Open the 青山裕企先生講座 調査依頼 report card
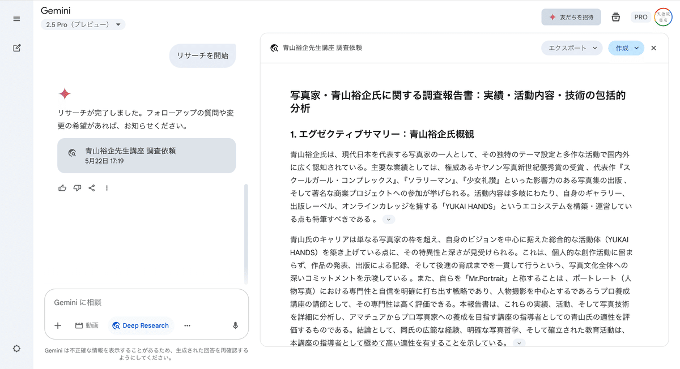The width and height of the screenshot is (680, 369). coord(146,156)
